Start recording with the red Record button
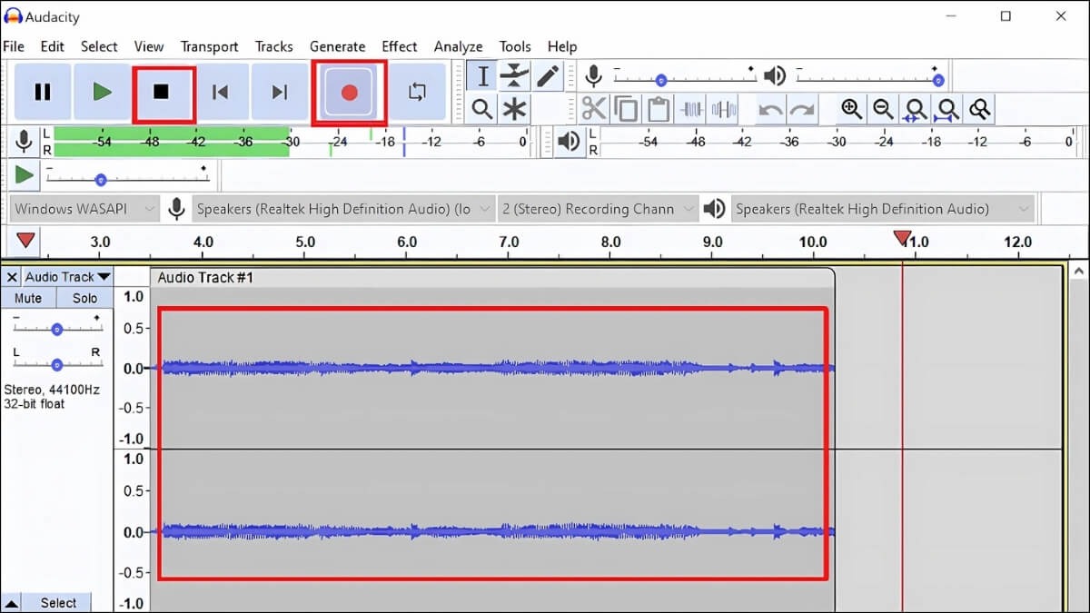 349,93
